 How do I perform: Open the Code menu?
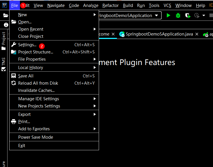[x=74, y=5]
